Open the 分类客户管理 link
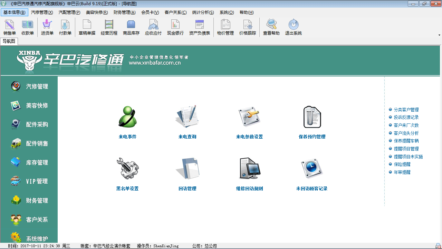 pyautogui.click(x=406, y=110)
